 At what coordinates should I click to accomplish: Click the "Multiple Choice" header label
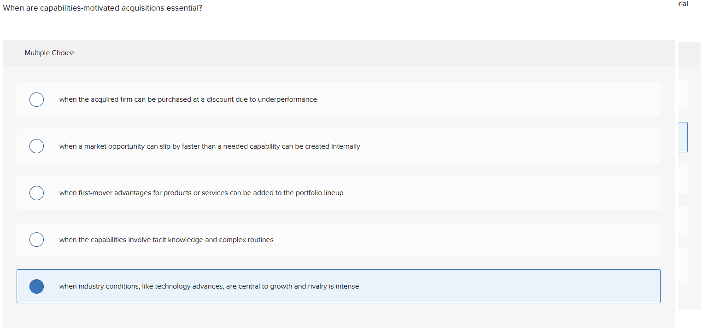pos(49,53)
